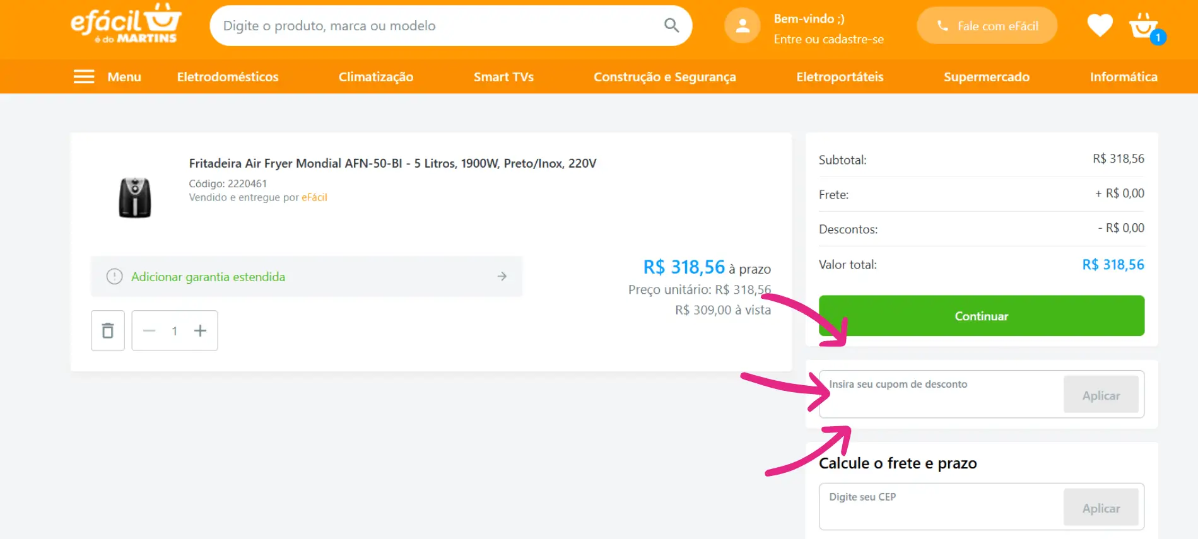Open the Construção e Segurança category

(x=665, y=77)
